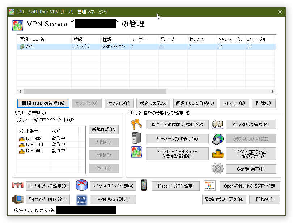Click the server tower icon
This screenshot has height=223, width=293.
click(136, 138)
